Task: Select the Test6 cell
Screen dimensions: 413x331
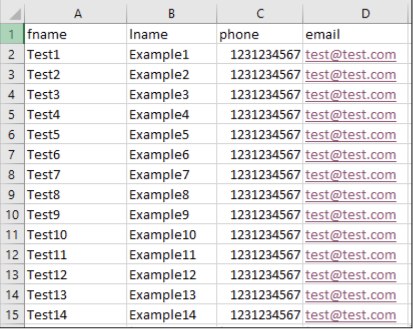Action: tap(76, 154)
